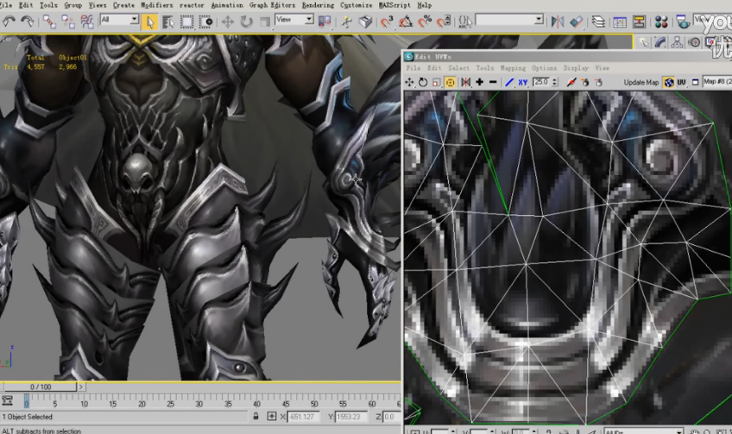The height and width of the screenshot is (434, 732).
Task: Click Mirror icon in Edit UVWs toolbar
Action: 466,82
